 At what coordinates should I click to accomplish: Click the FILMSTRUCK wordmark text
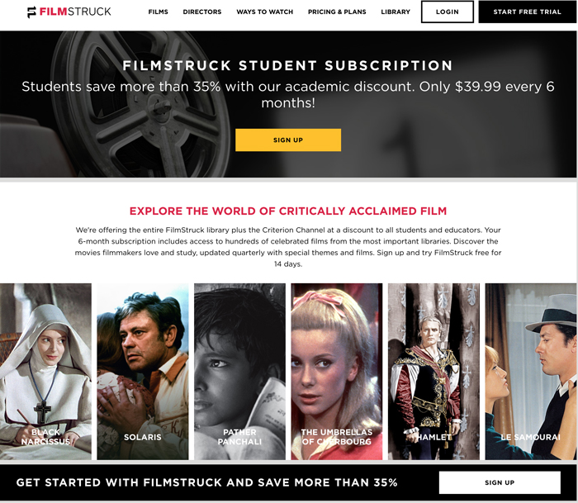(x=75, y=12)
